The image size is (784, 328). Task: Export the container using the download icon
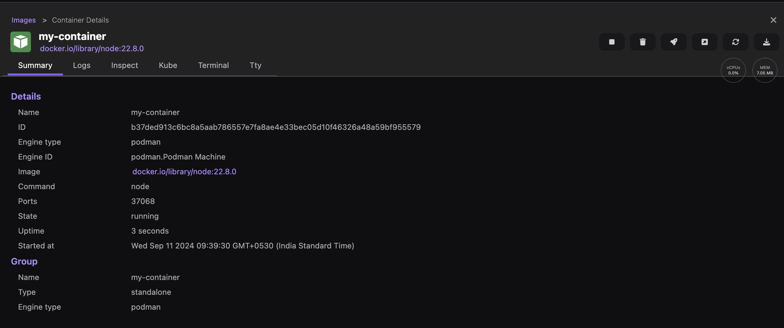coord(766,42)
